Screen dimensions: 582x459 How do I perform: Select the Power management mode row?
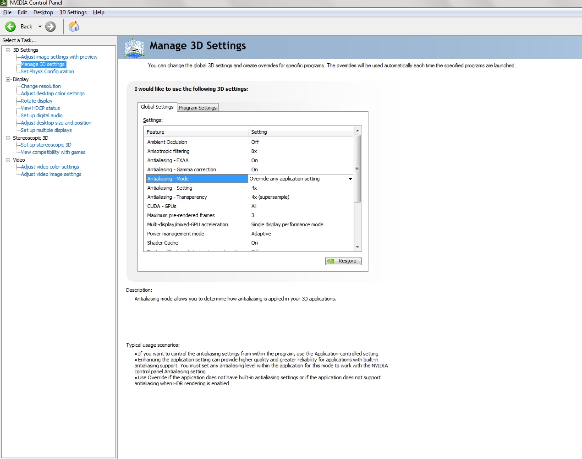tap(249, 234)
